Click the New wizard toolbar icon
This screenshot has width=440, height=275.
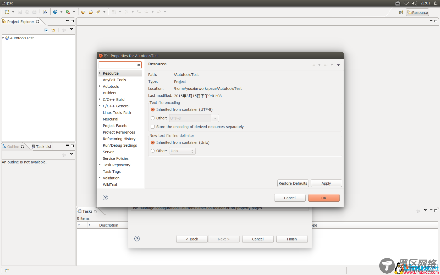coord(7,12)
